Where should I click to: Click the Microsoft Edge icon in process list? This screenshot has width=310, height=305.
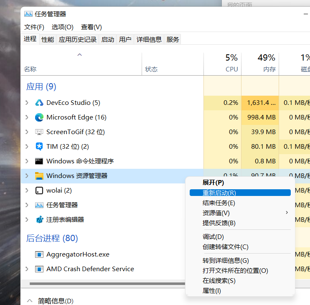[x=39, y=117]
